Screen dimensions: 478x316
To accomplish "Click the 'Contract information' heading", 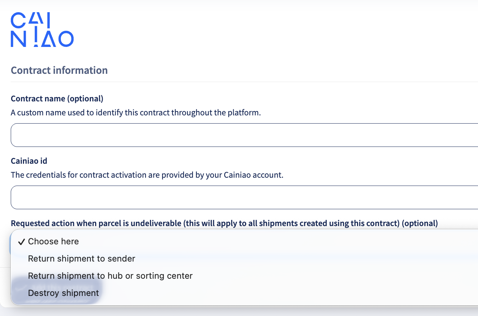I will coord(59,70).
